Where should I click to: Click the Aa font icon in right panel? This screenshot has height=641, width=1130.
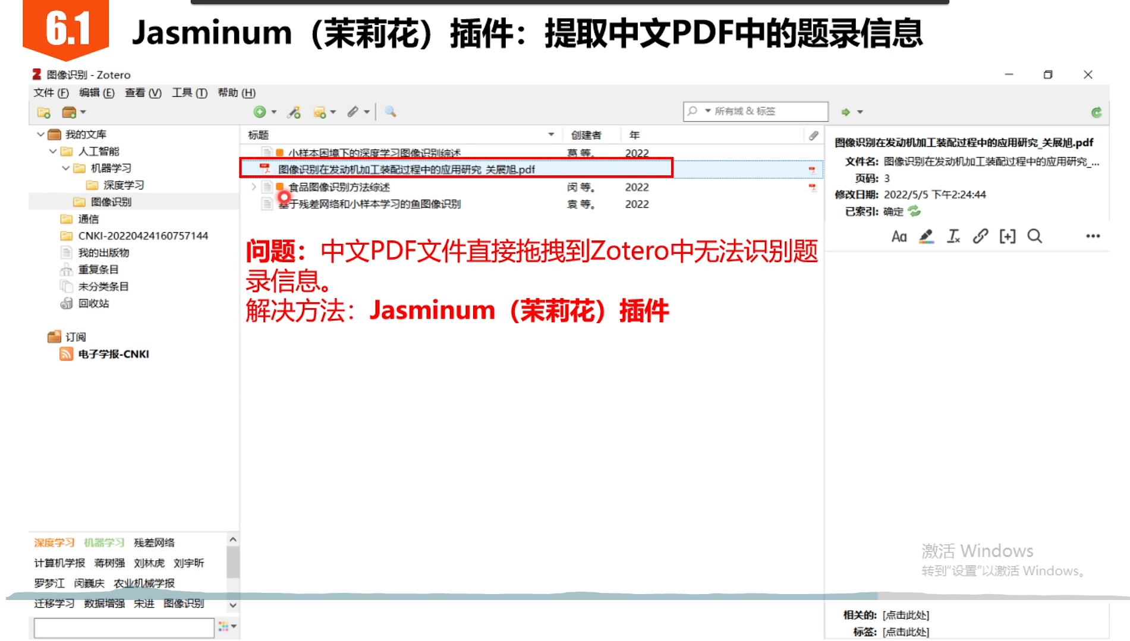[898, 236]
